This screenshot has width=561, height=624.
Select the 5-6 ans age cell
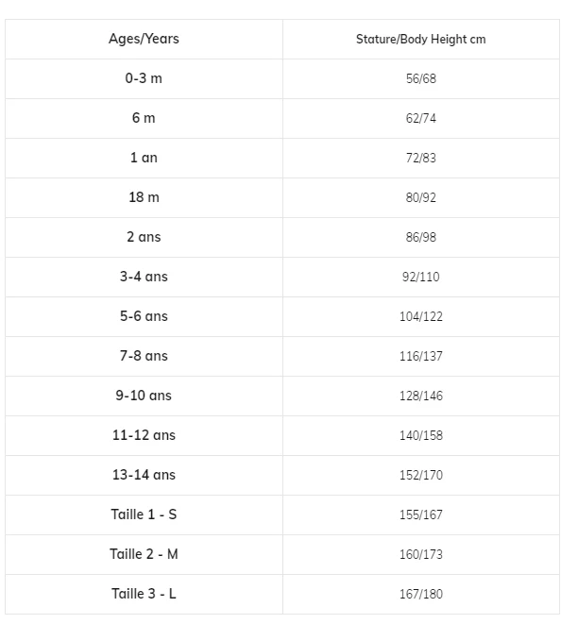pos(144,316)
